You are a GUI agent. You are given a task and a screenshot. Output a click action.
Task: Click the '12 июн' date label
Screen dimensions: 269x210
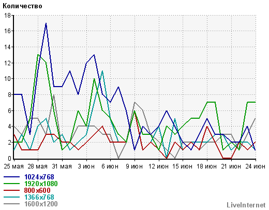point(158,166)
